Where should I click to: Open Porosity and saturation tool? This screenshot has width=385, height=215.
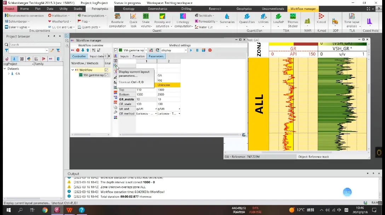[162, 21]
